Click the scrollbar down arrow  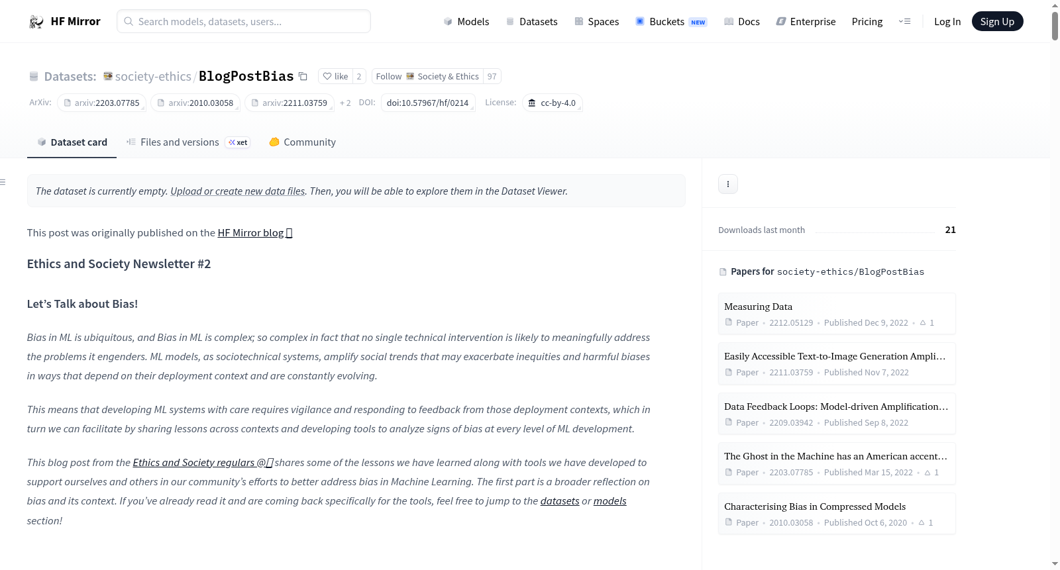[x=1055, y=564]
